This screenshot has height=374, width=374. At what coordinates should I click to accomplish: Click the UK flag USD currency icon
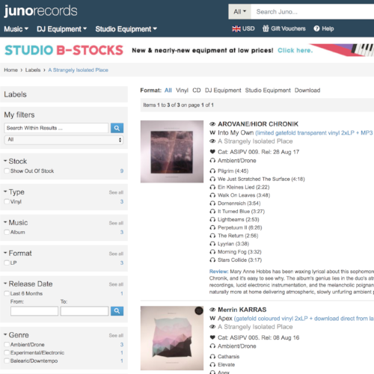(236, 29)
